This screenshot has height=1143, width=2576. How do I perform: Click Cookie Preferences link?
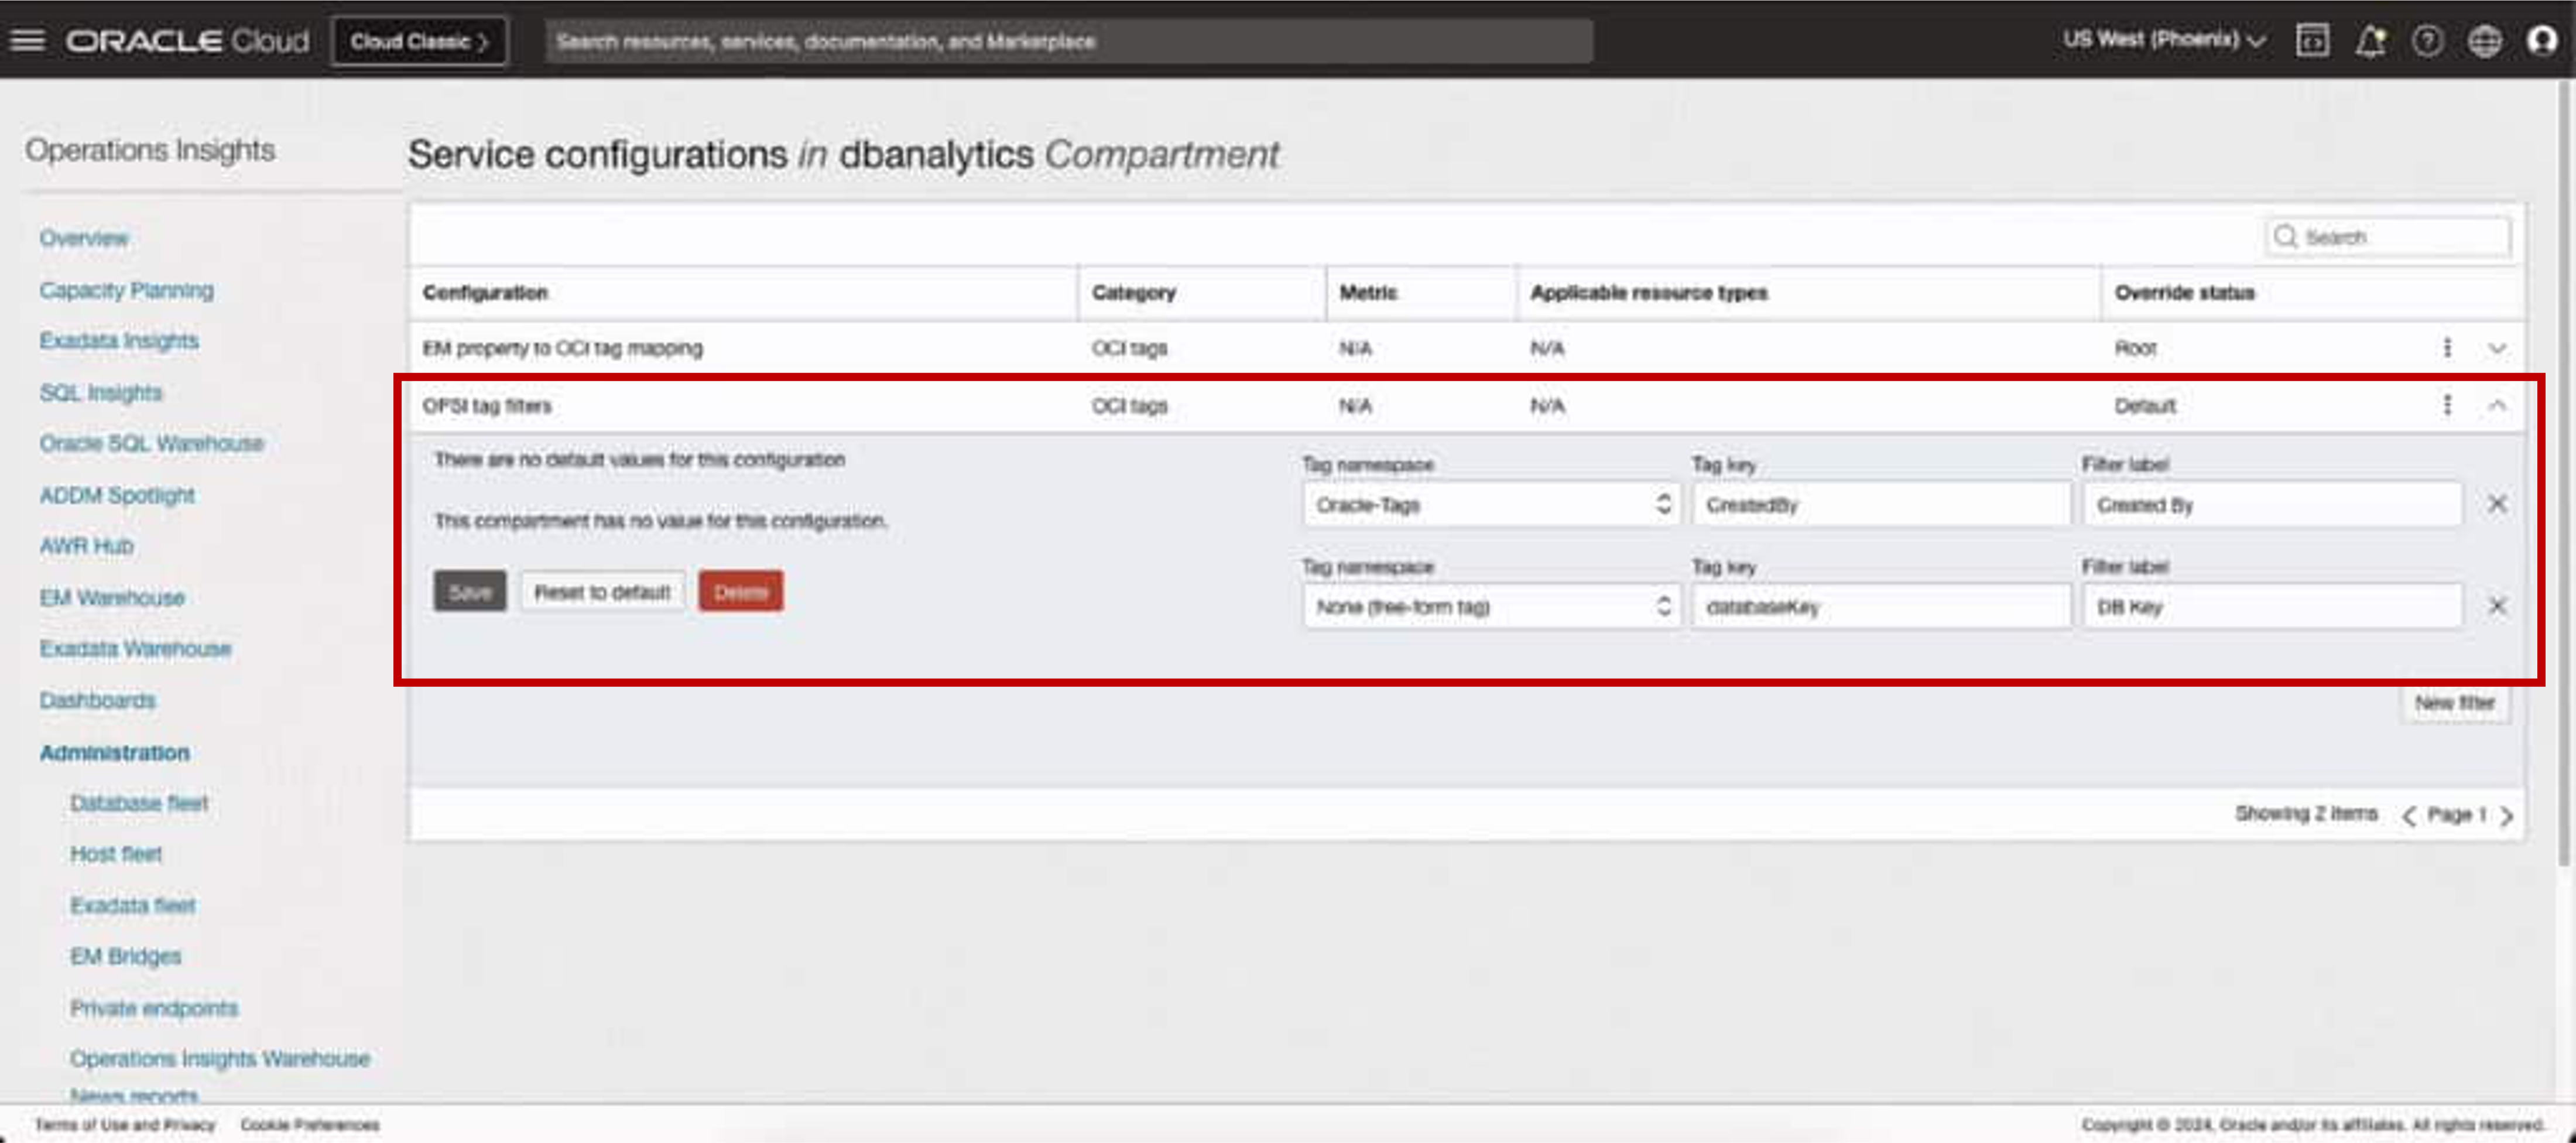tap(310, 1125)
